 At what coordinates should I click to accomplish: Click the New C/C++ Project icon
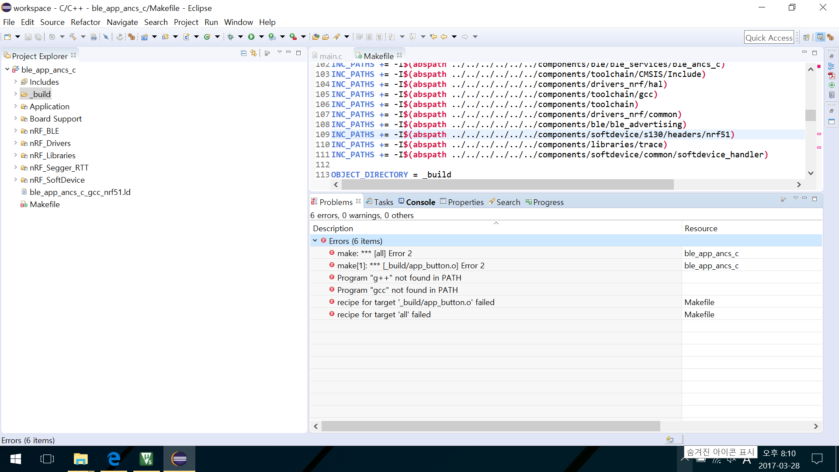click(x=144, y=37)
